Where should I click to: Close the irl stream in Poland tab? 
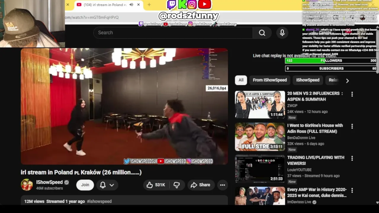(138, 5)
